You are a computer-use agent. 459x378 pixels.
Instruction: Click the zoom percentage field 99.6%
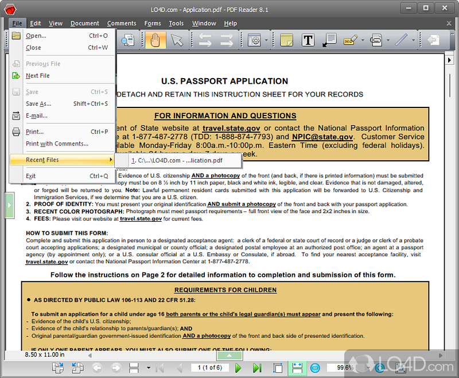(x=345, y=368)
